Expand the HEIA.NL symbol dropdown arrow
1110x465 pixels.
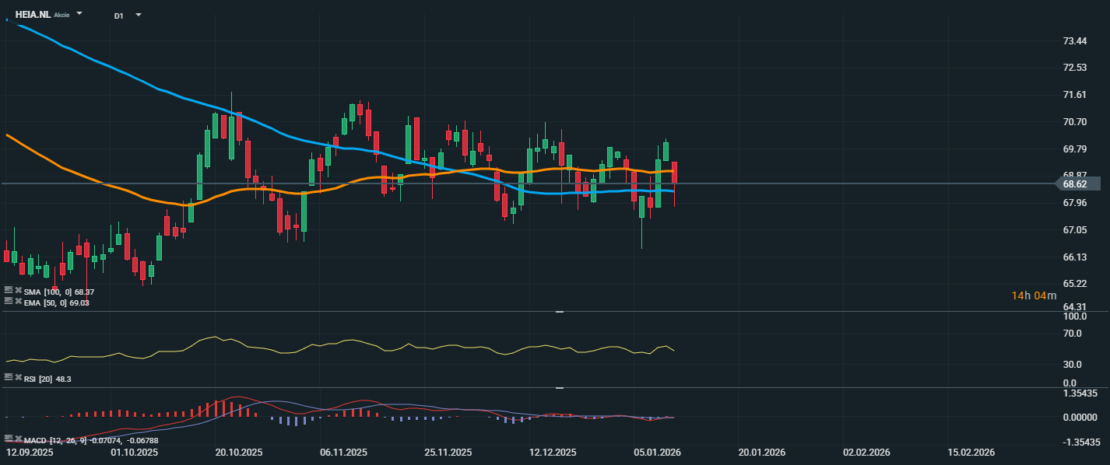click(x=79, y=15)
